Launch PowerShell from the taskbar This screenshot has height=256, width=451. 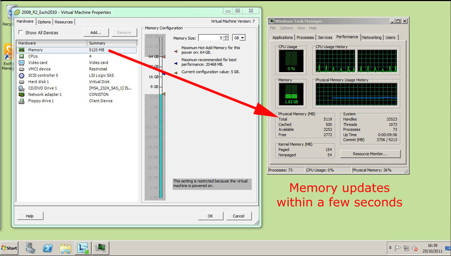[48, 248]
